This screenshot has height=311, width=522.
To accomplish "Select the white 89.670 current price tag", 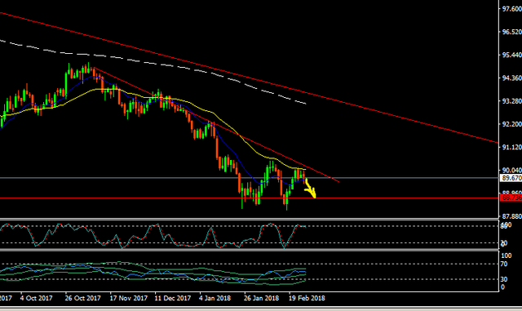I will (511, 178).
